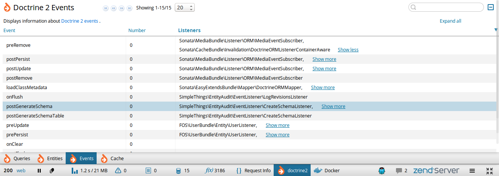Screen dimensions: 499x176
Task: Go to next page of results
Action: (122, 8)
